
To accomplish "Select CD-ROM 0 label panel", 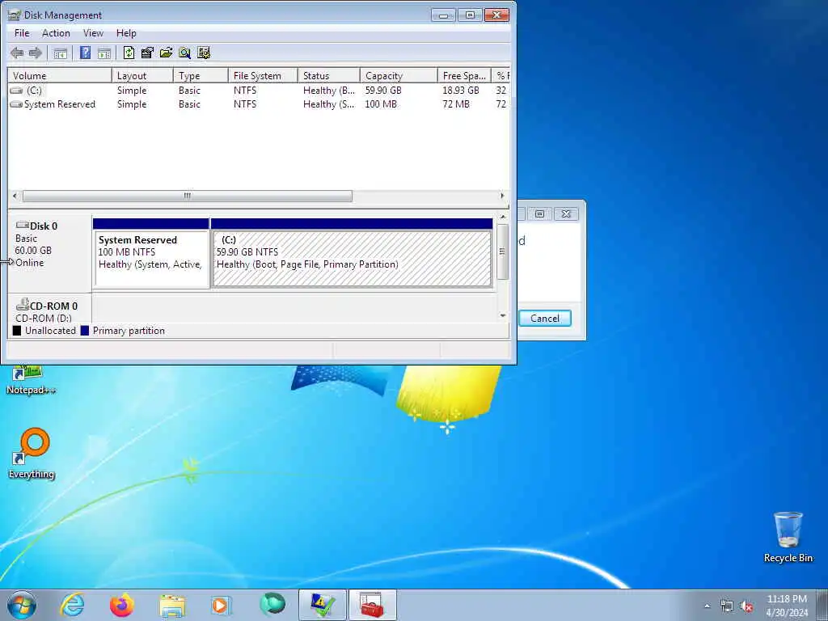I will (49, 310).
